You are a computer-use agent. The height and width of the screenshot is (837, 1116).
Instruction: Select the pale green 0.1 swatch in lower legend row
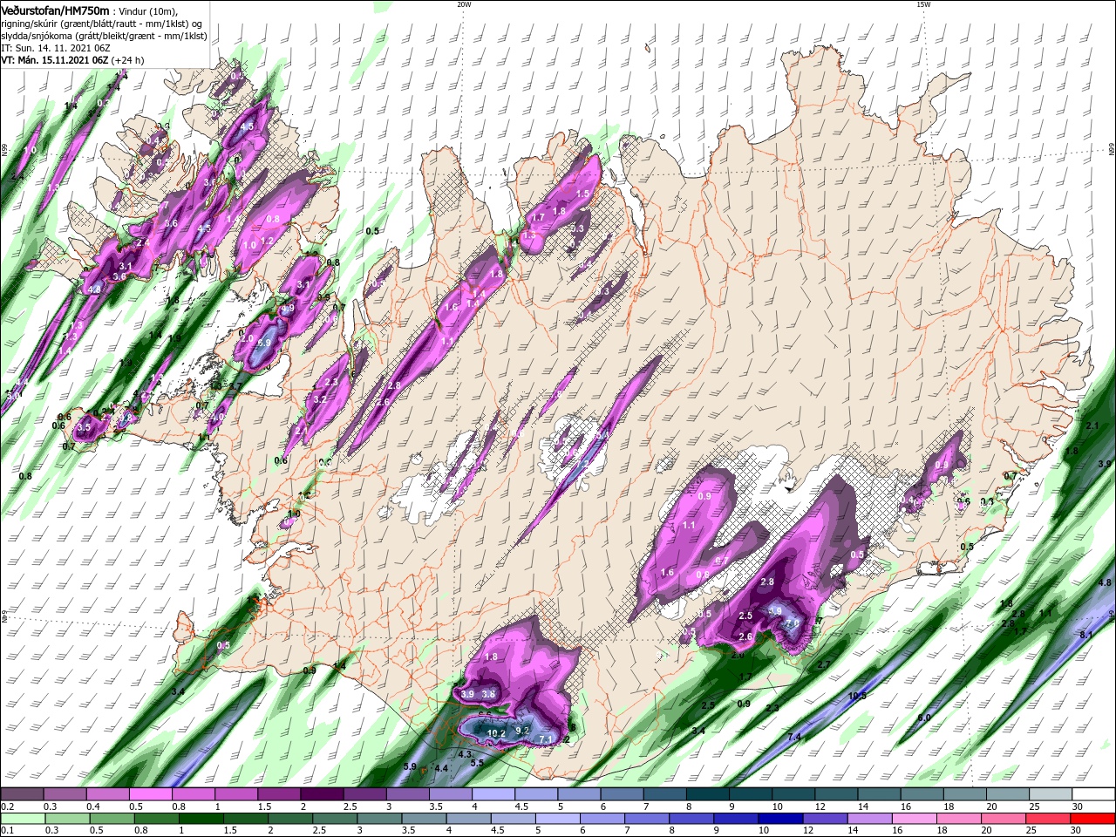22,819
